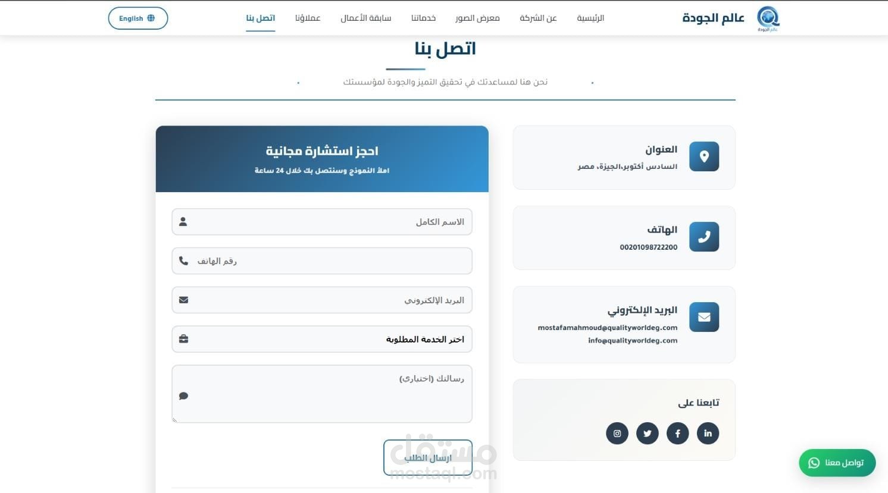Click mostafamahmoud@qualityworldeg.com email link
This screenshot has width=888, height=493.
pos(607,328)
